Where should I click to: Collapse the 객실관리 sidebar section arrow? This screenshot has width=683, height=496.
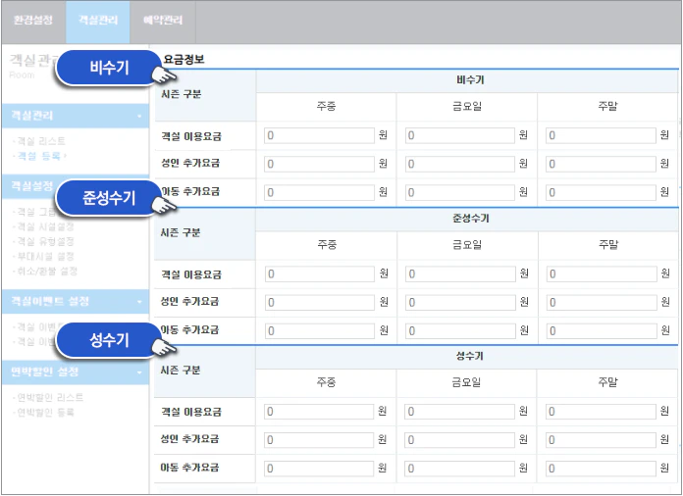coord(139,117)
